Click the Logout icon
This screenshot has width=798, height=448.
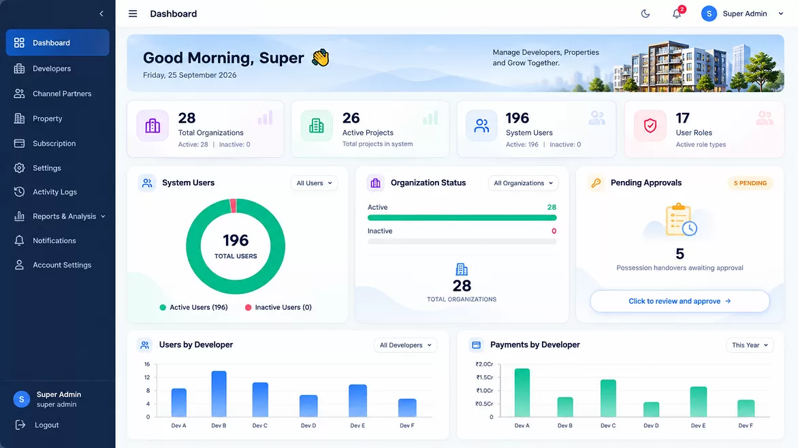click(x=20, y=425)
